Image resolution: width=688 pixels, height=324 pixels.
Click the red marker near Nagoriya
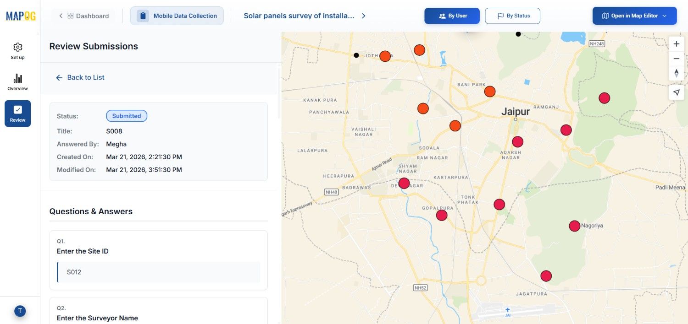574,226
